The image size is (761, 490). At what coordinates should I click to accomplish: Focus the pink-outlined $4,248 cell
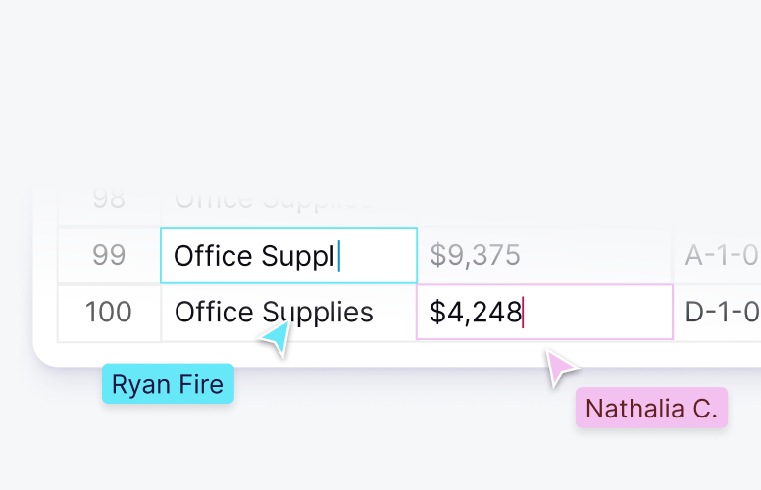pos(544,313)
